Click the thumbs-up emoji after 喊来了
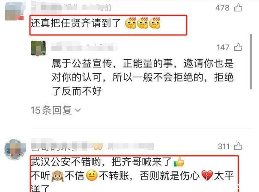Image resolution: width=259 pixels, height=192 pixels. tap(179, 162)
